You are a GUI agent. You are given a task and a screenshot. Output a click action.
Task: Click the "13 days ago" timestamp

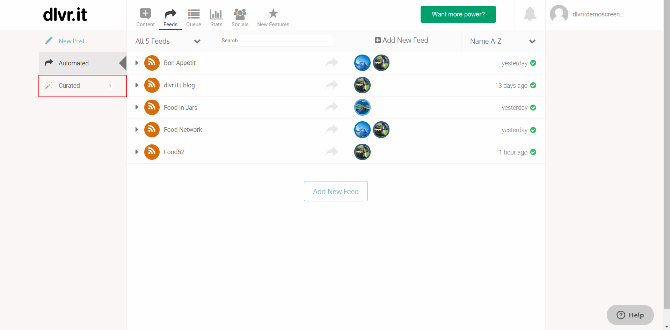pyautogui.click(x=511, y=86)
